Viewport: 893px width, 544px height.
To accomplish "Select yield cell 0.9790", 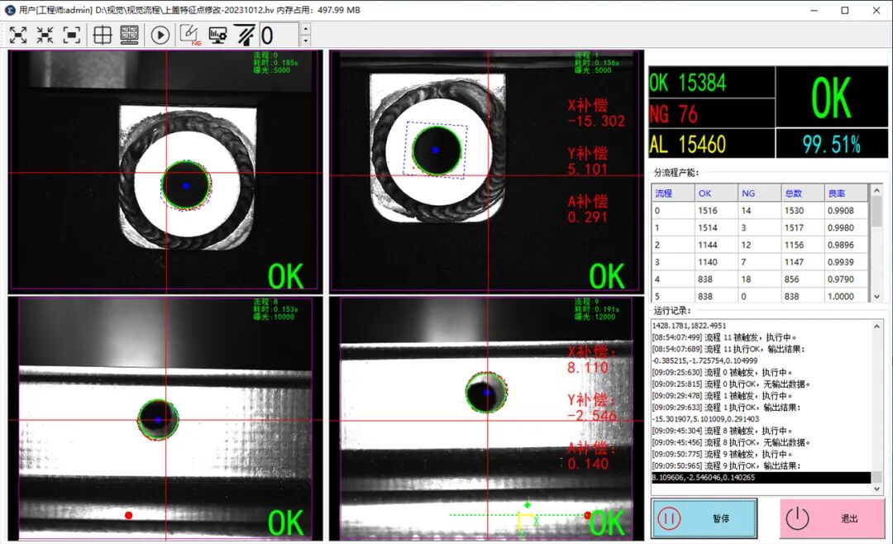I will click(847, 279).
